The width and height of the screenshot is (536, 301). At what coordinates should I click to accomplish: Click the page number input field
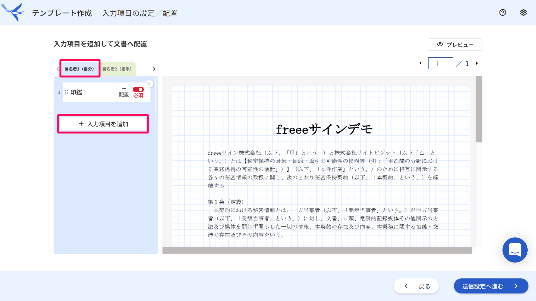[x=441, y=63]
